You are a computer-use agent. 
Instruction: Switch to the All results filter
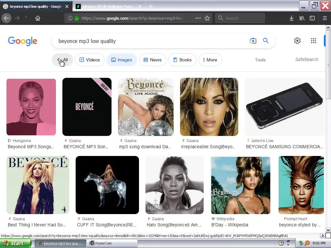tap(62, 60)
